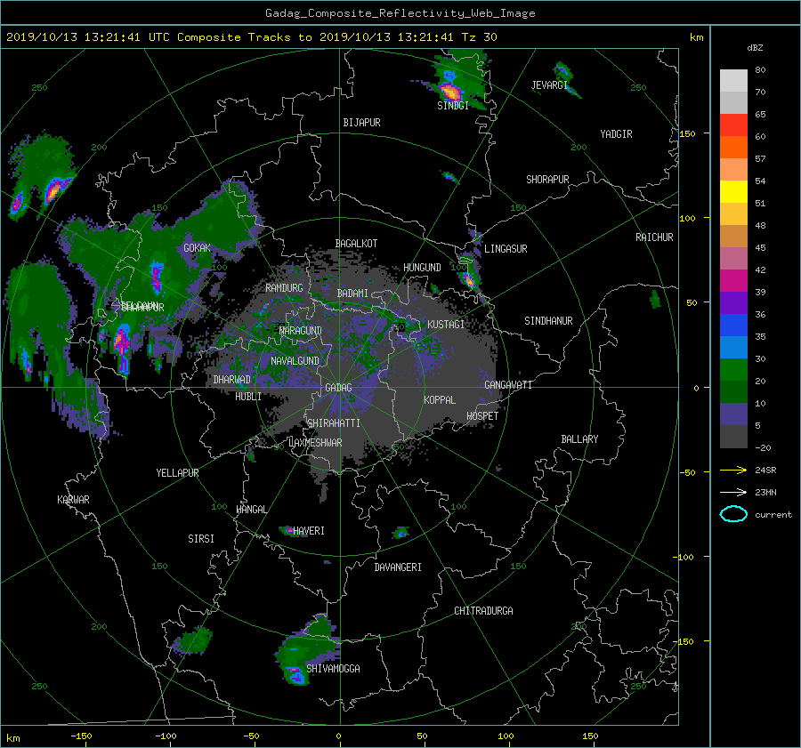Click the HUNGUND city label
This screenshot has width=801, height=748.
click(422, 268)
